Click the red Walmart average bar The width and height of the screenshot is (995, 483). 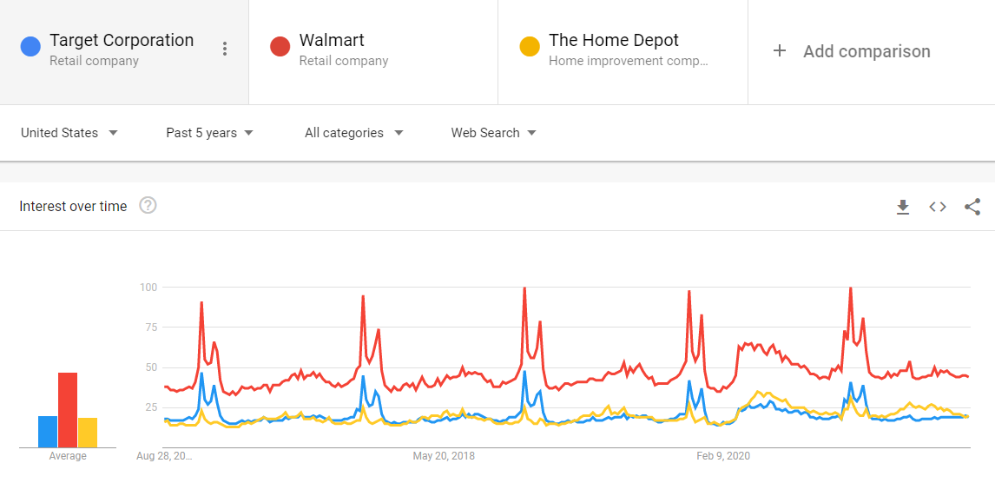pos(68,409)
